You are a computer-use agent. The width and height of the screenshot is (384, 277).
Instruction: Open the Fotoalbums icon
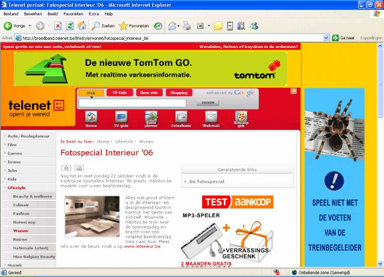click(x=181, y=119)
